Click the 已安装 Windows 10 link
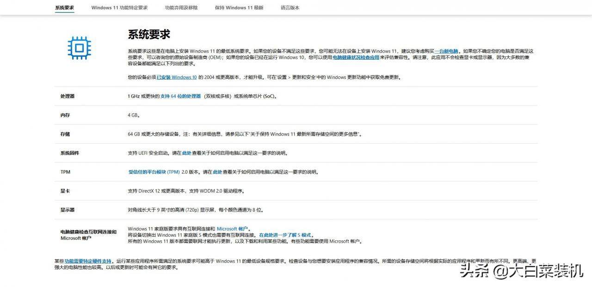 tap(177, 77)
